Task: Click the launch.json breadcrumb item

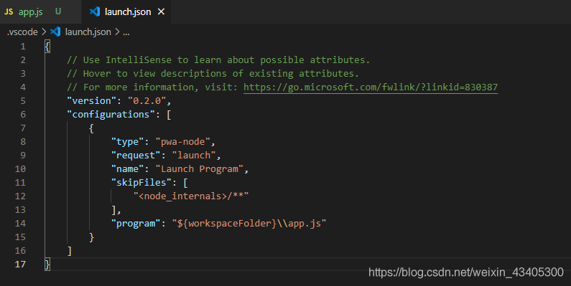Action: click(88, 32)
